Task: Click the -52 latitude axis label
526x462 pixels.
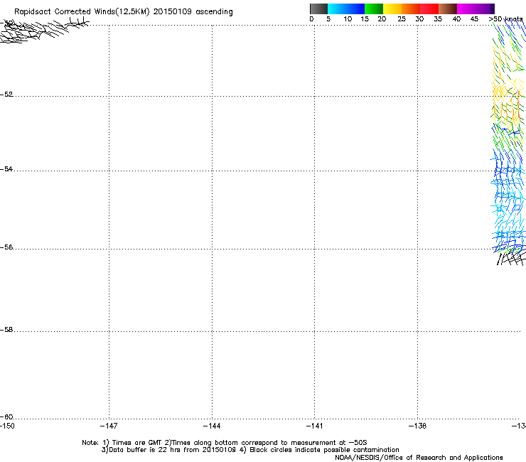Action: pyautogui.click(x=6, y=95)
